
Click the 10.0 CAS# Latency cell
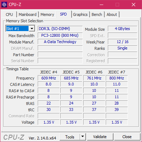click(x=94, y=84)
